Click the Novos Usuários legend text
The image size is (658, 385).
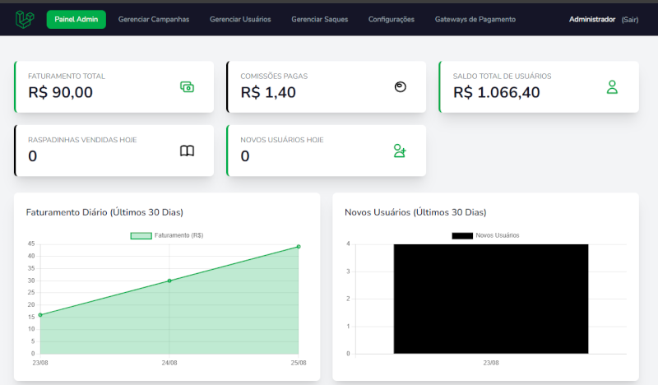[x=498, y=235]
